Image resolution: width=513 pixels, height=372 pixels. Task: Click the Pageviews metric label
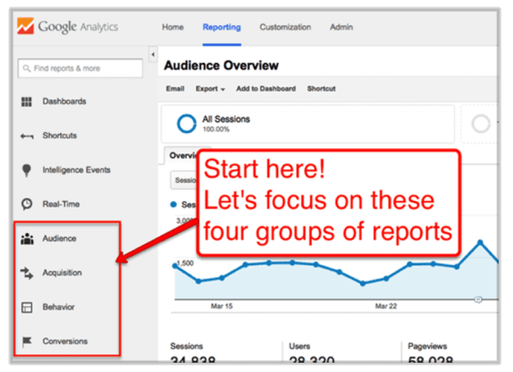427,347
